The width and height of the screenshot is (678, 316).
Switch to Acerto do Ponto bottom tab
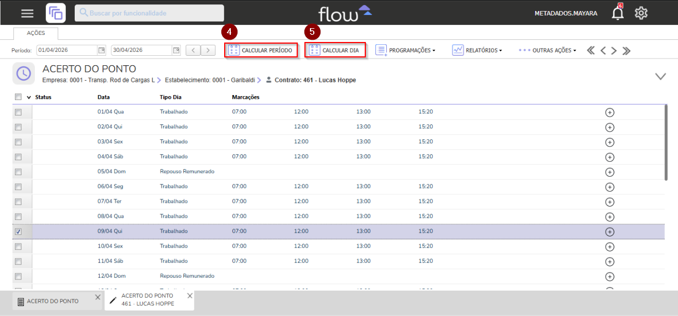pos(53,301)
